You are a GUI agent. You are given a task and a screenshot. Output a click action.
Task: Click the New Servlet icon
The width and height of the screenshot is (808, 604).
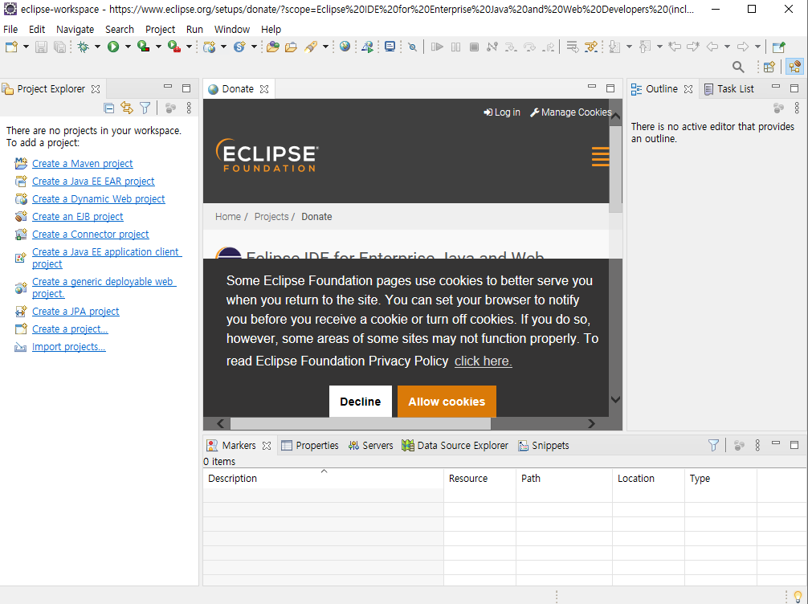[239, 47]
